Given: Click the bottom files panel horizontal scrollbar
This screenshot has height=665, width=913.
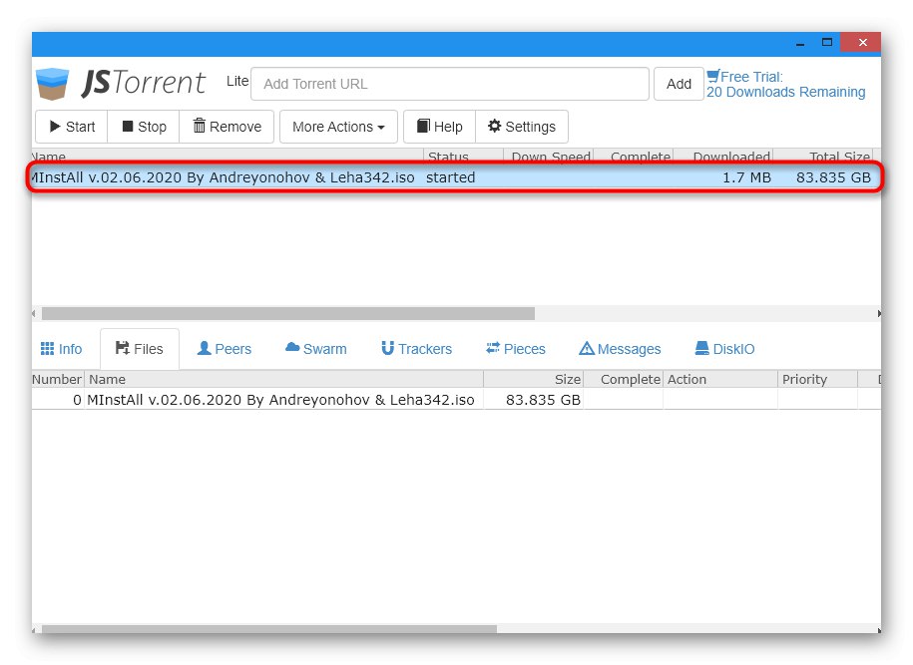Looking at the screenshot, I should coord(269,629).
